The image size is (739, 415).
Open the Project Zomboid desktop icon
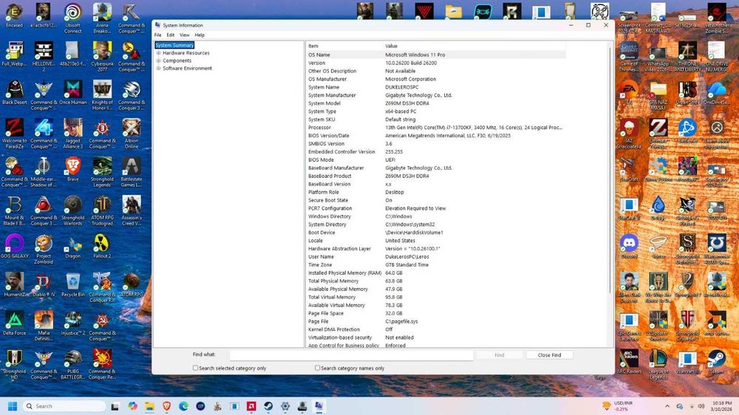click(44, 250)
